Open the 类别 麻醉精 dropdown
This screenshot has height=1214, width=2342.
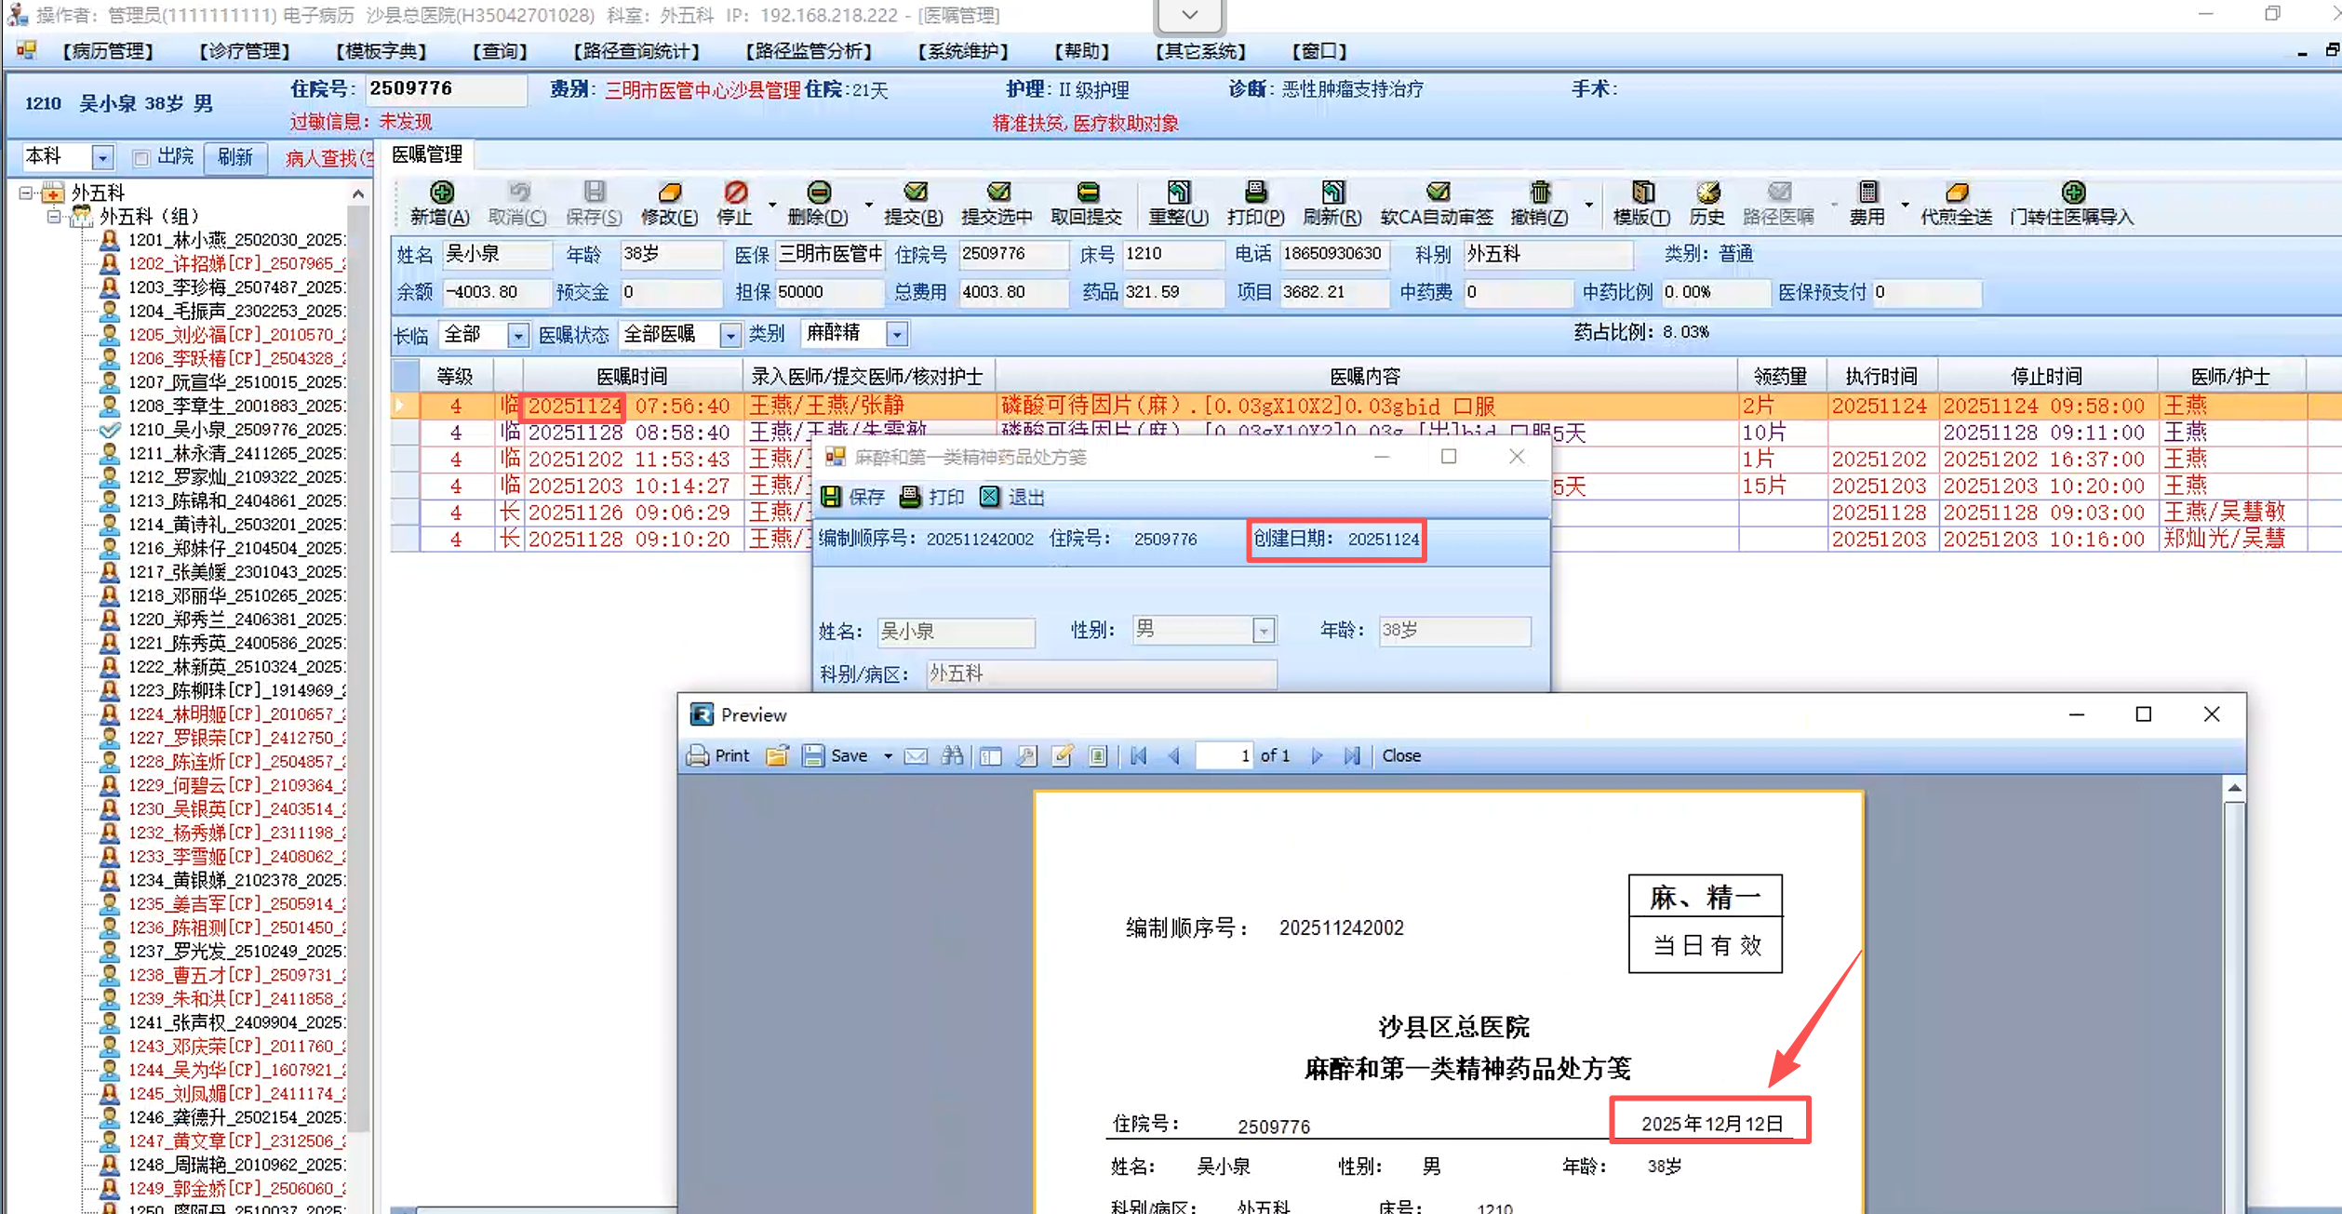point(897,334)
